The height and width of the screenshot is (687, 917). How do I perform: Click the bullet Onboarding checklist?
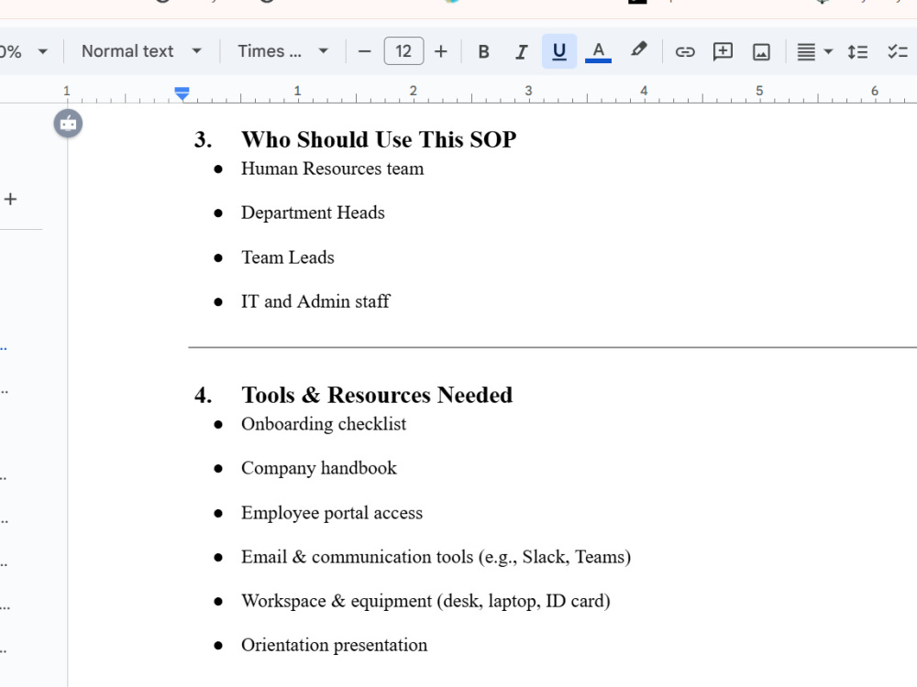point(324,424)
